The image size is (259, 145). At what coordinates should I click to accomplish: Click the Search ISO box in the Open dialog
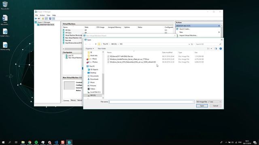(208, 44)
